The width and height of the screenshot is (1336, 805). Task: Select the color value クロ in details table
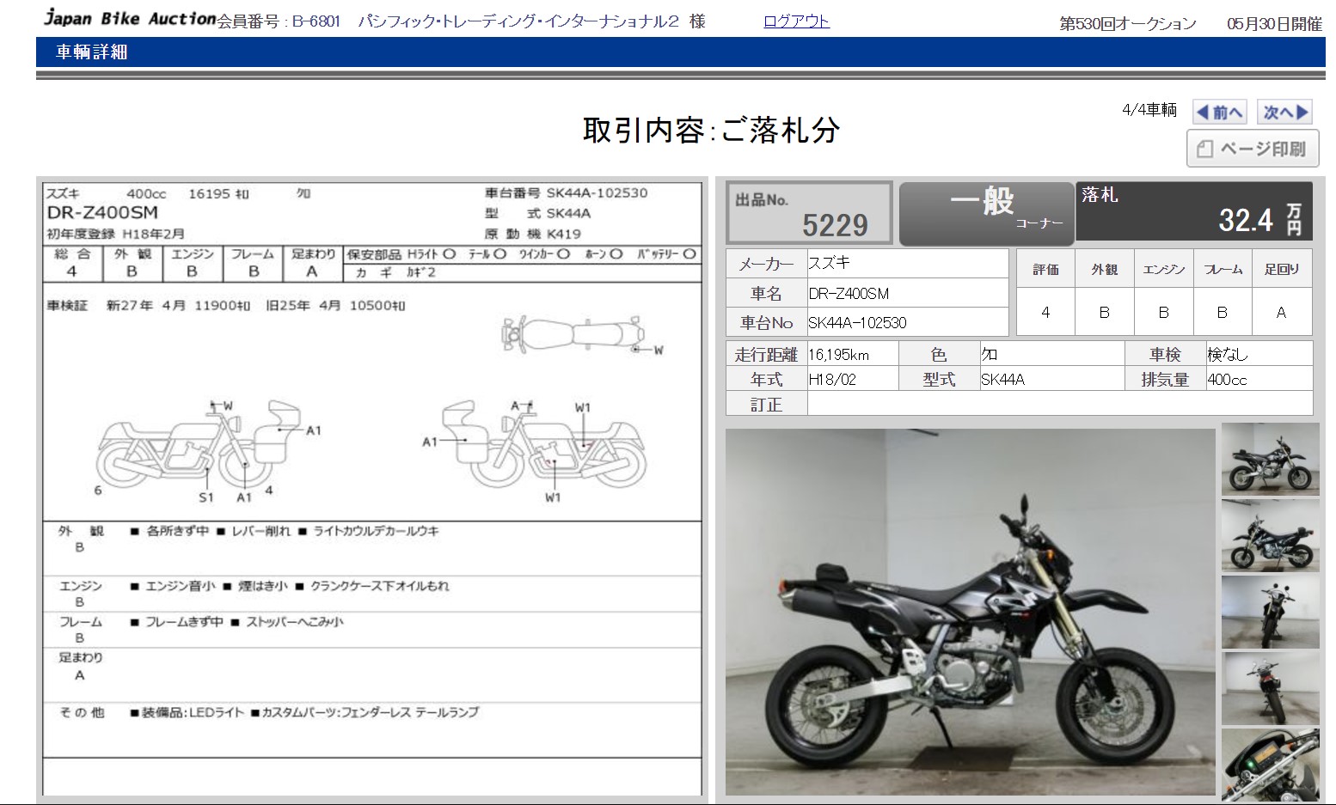click(990, 354)
